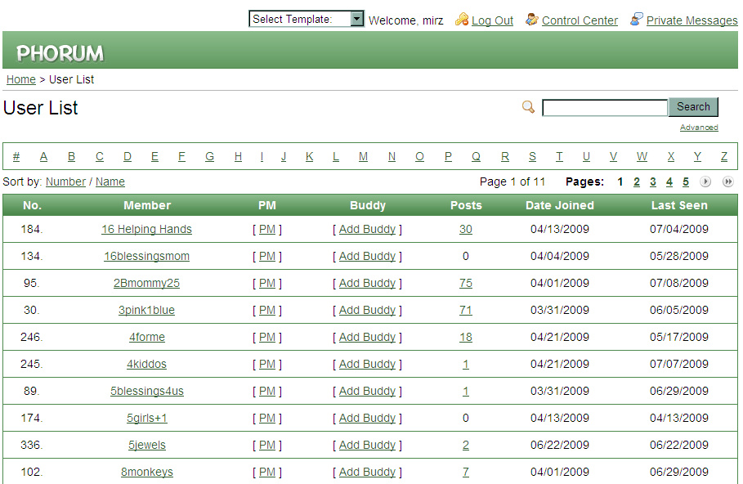Filter user list by letter S

[x=532, y=157]
